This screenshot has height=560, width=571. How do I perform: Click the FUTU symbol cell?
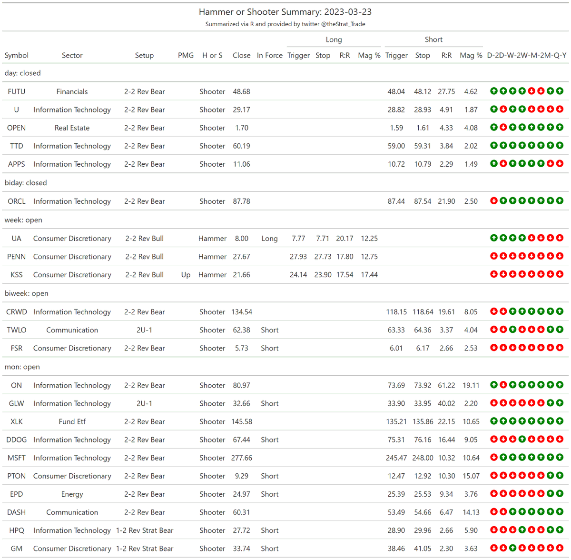point(17,91)
